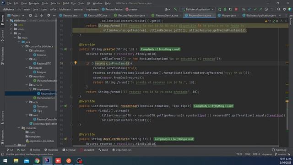The height and width of the screenshot is (165, 293).
Task: Open Search Everywhere magnifier icon
Action: (279, 9)
